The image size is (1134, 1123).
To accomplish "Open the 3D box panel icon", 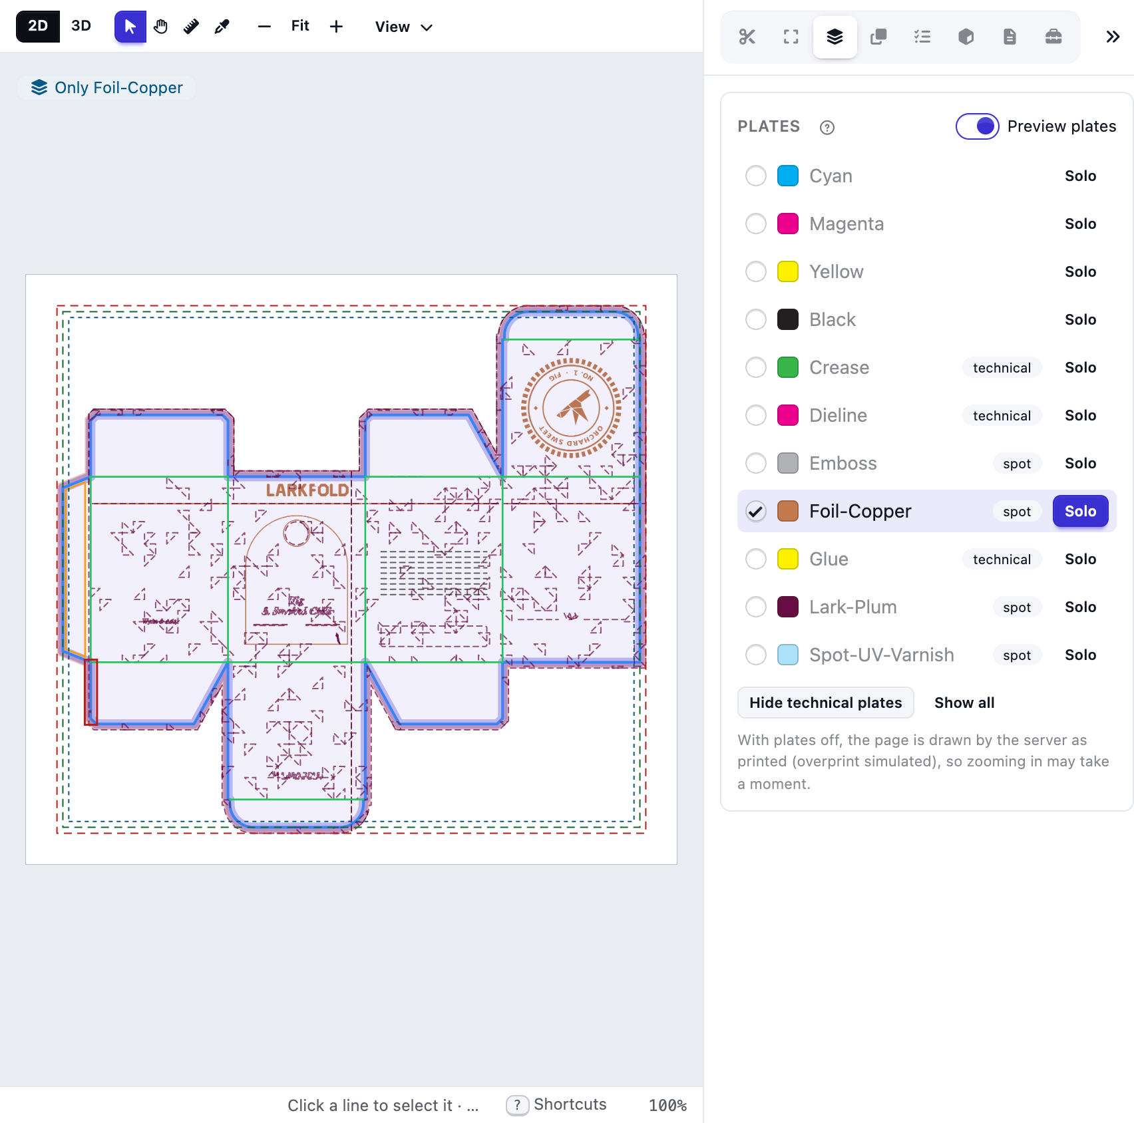I will (x=966, y=37).
